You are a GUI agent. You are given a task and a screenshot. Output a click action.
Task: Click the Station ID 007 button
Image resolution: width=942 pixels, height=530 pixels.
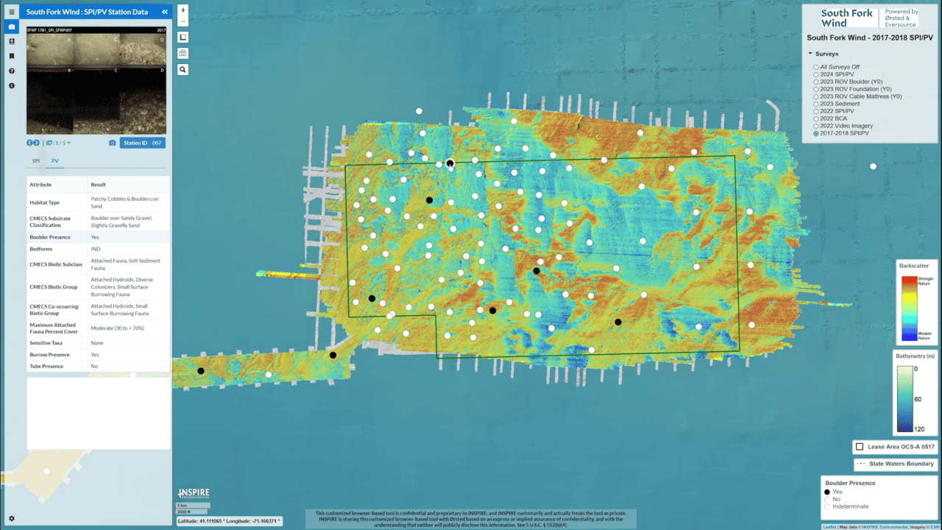pyautogui.click(x=142, y=143)
